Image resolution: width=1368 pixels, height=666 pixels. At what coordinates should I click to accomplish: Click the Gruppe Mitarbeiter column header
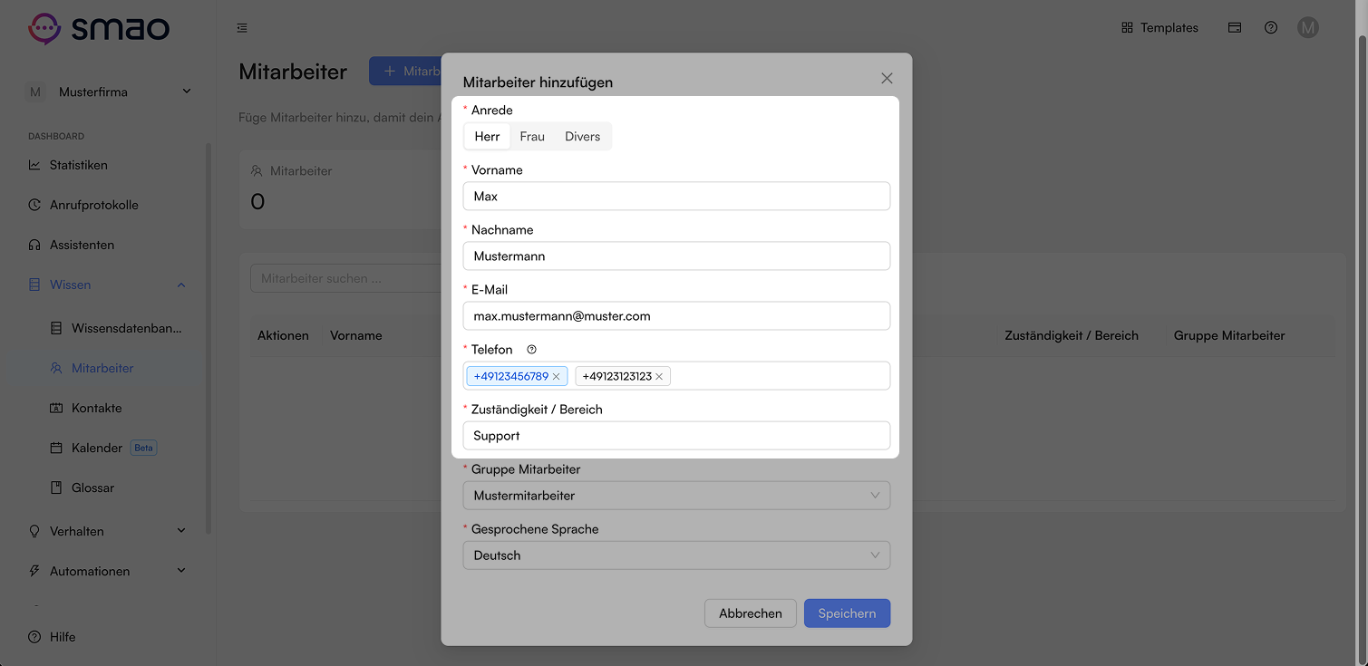(1229, 335)
